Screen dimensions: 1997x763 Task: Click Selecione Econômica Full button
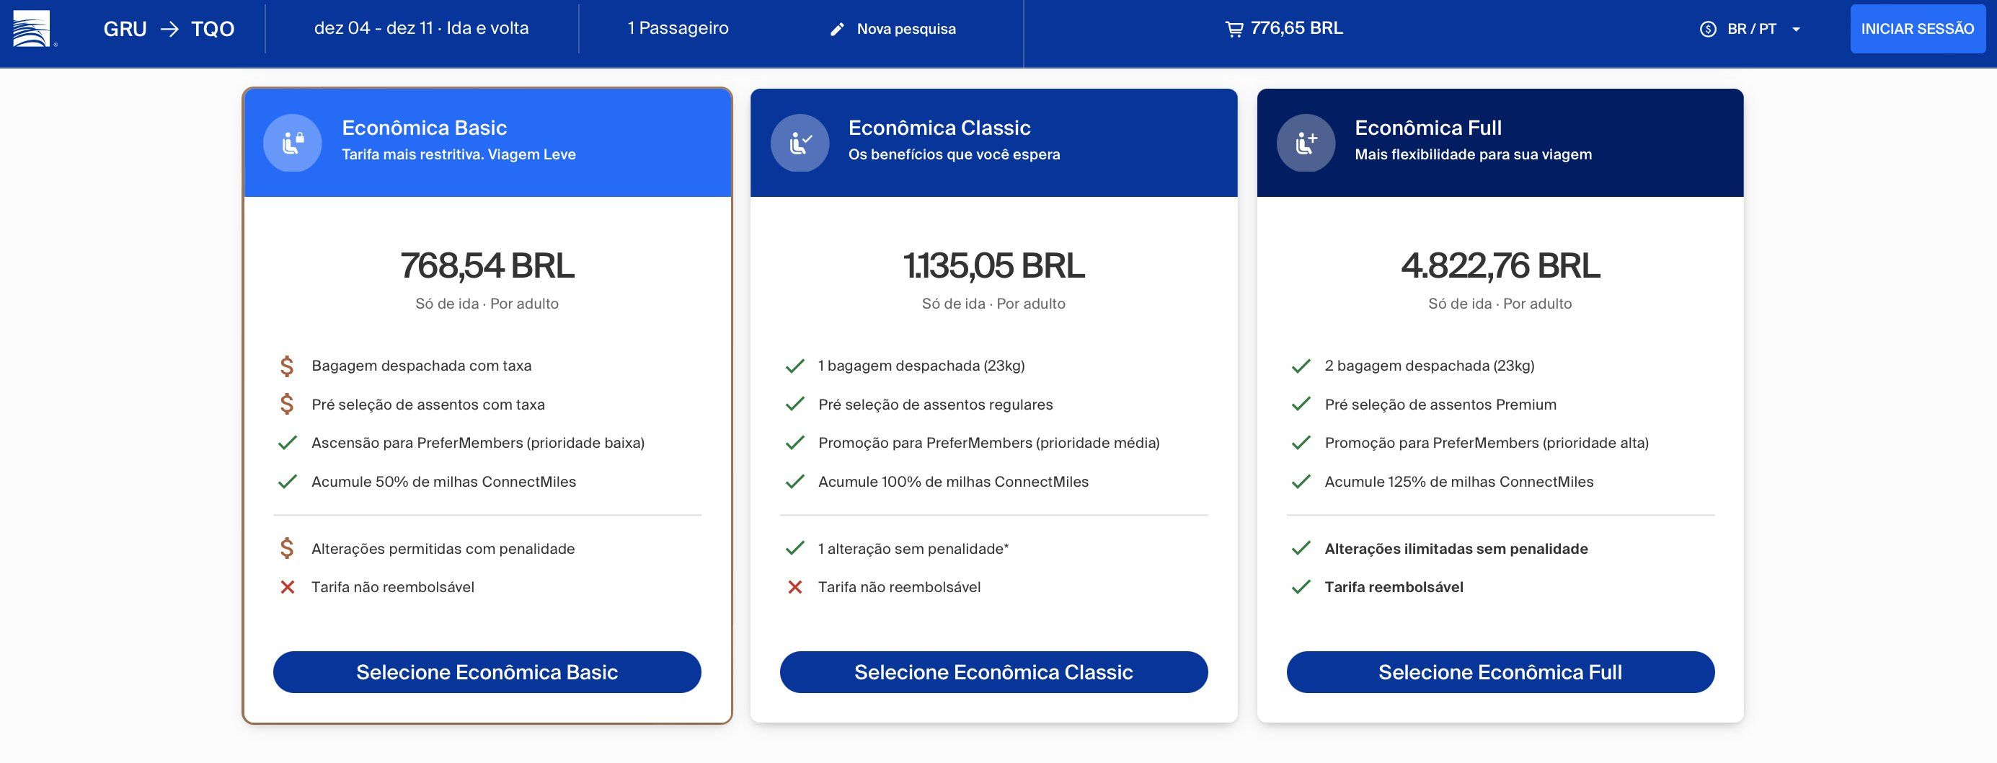(x=1501, y=672)
